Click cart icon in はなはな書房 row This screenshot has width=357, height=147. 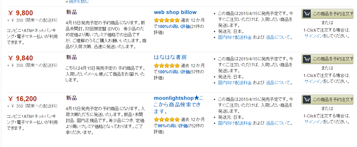pos(307,59)
